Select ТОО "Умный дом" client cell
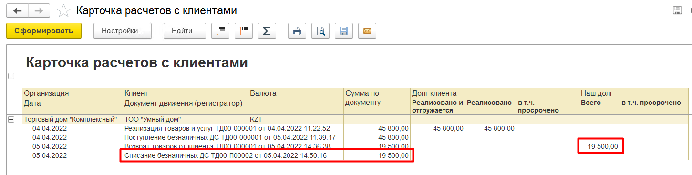The image size is (692, 175). click(x=186, y=119)
